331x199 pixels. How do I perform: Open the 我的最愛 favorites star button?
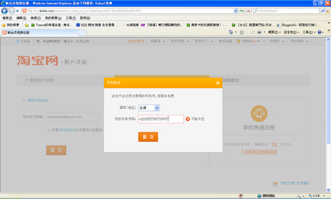11,25
